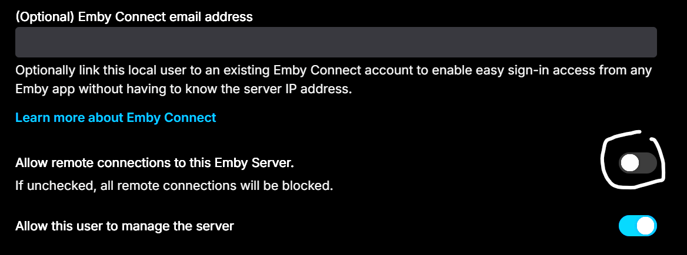The width and height of the screenshot is (687, 255).
Task: Open Learn more about Emby Connect link
Action: point(116,117)
